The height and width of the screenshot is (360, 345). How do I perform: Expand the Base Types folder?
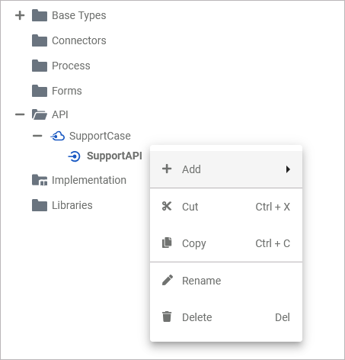pyautogui.click(x=20, y=15)
